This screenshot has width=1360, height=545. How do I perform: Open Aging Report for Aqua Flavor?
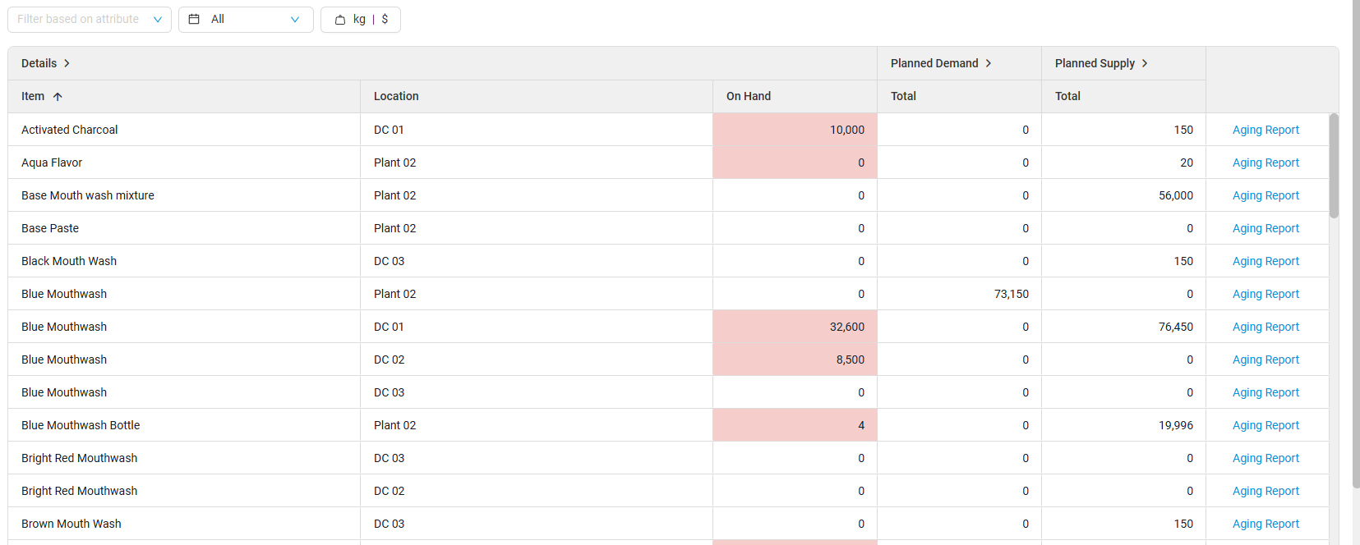1265,163
